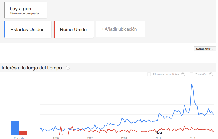218x139 pixels.
Task: Click help icon next to Previsión
Action: (211, 74)
